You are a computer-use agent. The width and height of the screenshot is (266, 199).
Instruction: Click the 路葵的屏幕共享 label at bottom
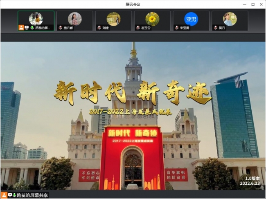33,195
